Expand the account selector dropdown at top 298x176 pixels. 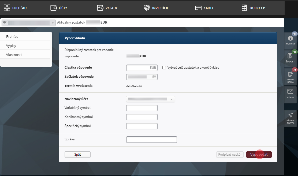click(53, 23)
